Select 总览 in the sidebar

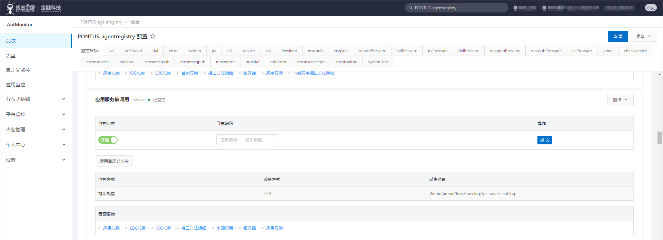coord(36,41)
